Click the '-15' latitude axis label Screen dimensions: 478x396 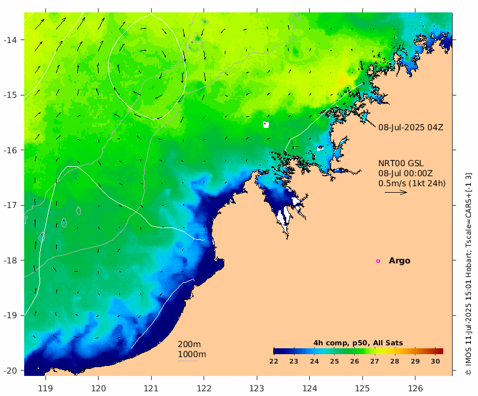10,95
